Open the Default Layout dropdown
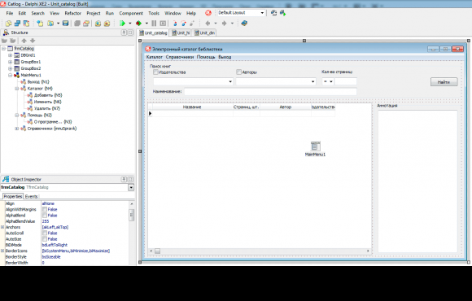472x301 pixels. point(262,13)
